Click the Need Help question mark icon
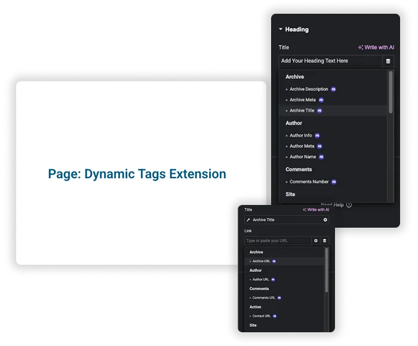 click(349, 205)
